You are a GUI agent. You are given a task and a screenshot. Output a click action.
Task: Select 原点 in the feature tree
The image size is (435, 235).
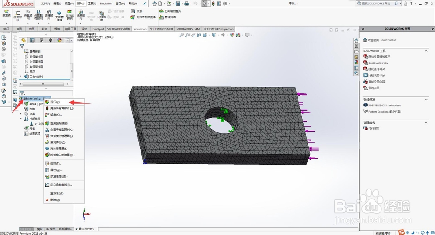[x=32, y=72]
